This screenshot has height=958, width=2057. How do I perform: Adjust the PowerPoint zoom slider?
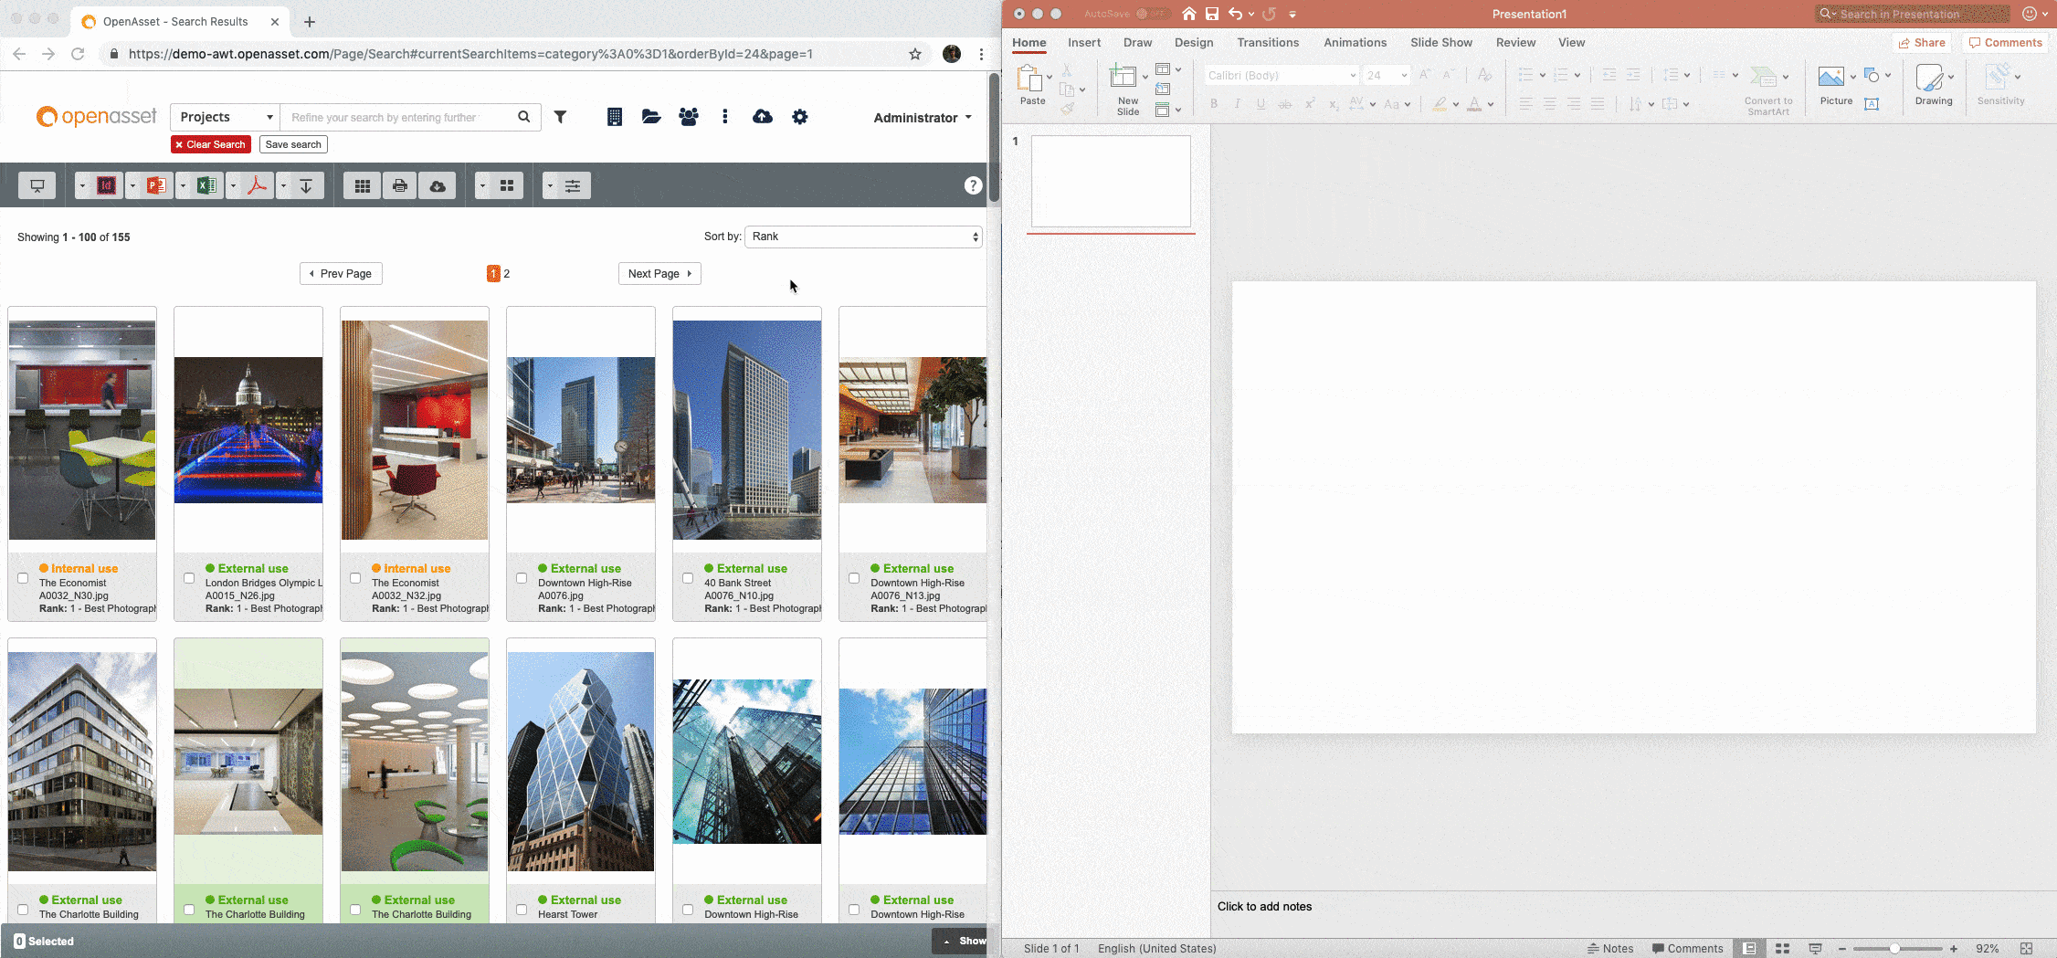1896,949
